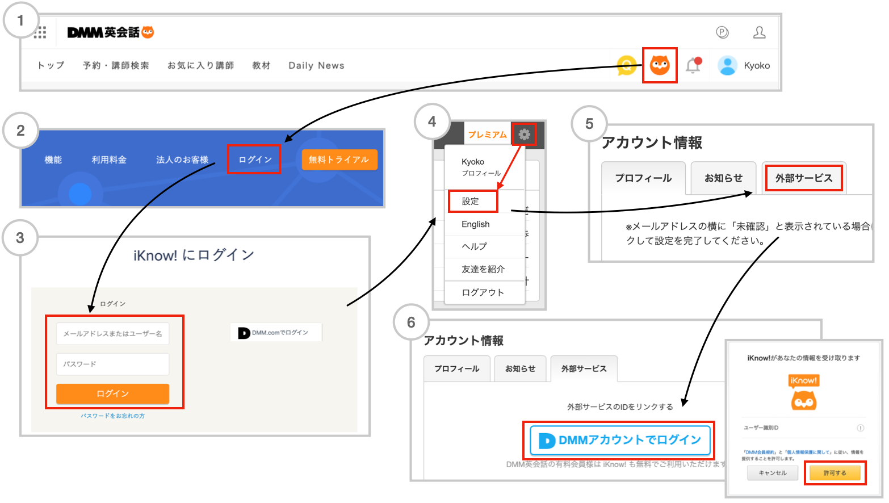Viewport: 889px width, 503px height.
Task: Click the DMM英会話 logo
Action: (111, 32)
